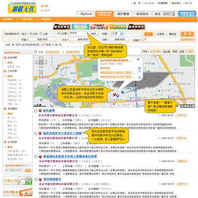Select 关键字搜索 in the orange submenu
This screenshot has height=198, width=198.
click(x=27, y=19)
